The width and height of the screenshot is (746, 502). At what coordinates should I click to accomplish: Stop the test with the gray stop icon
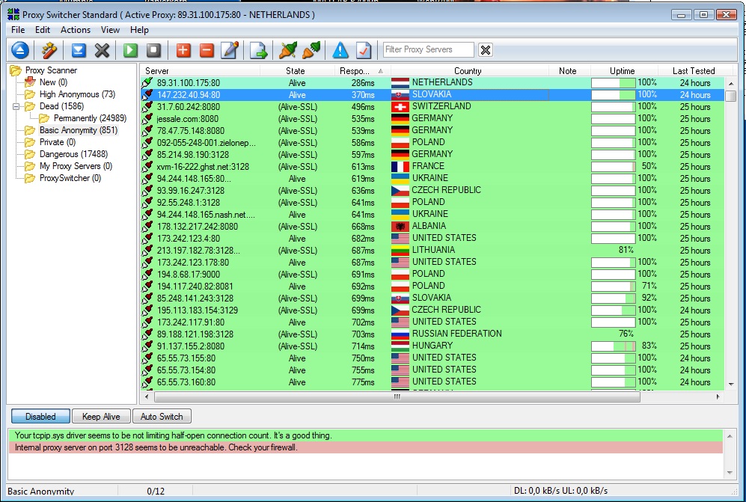[x=153, y=50]
